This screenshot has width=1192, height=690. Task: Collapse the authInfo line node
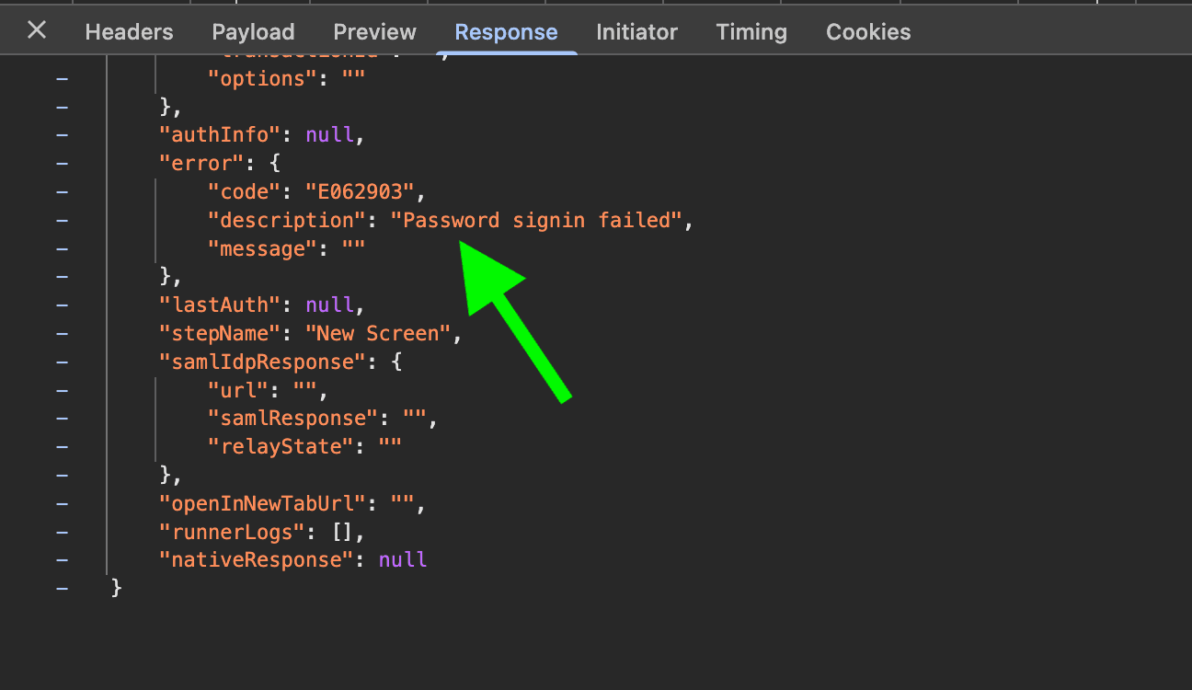[62, 134]
